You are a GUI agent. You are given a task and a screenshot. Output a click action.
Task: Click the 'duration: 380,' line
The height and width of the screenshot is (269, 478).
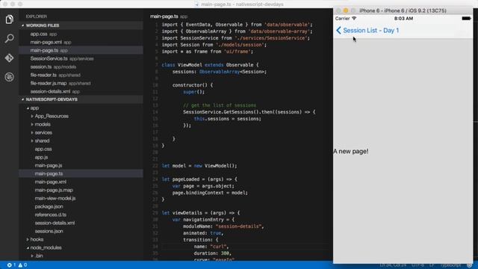pos(212,253)
